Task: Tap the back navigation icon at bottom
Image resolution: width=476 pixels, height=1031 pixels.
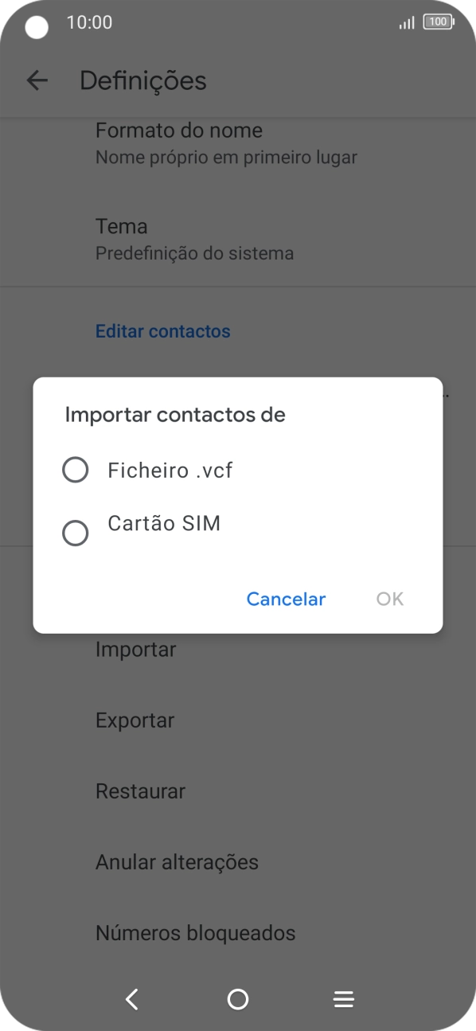Action: [131, 998]
